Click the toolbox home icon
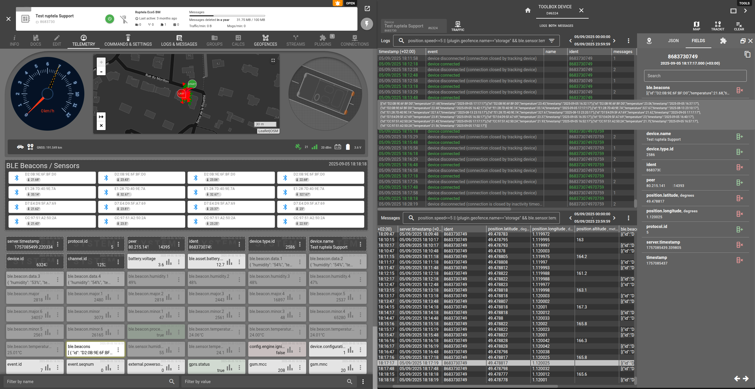755x389 pixels. pyautogui.click(x=528, y=10)
